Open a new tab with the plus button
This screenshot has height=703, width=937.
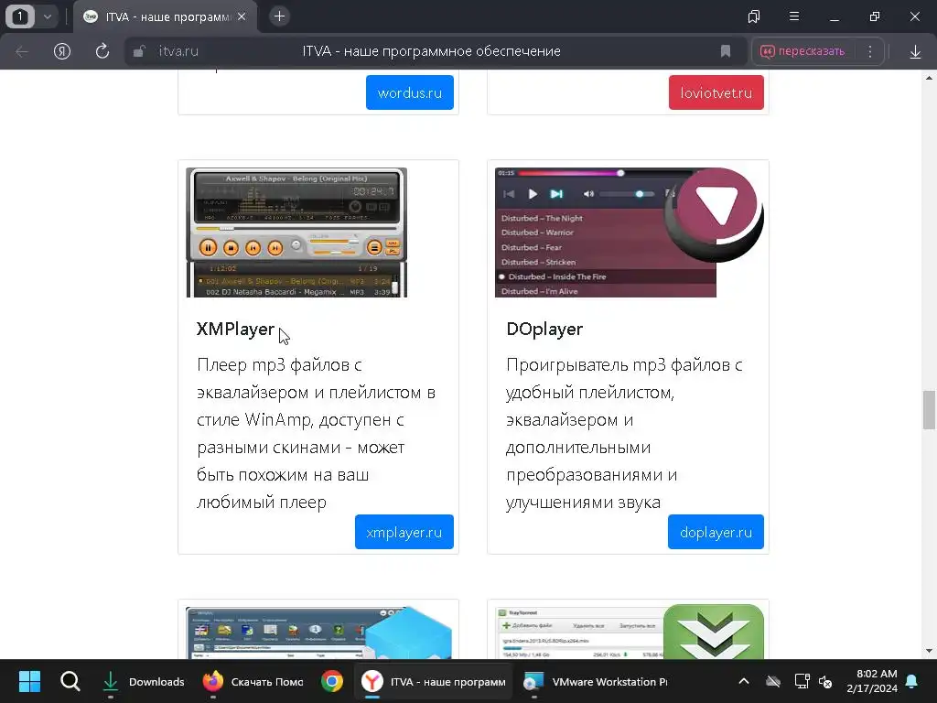click(279, 16)
